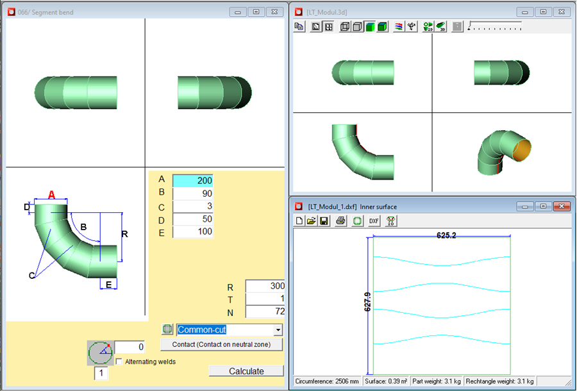Select four-view layout icon in 3D toolbar

pyautogui.click(x=328, y=26)
